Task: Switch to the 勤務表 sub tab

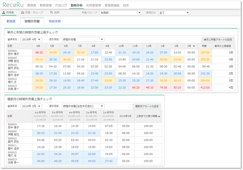Action: coord(11,21)
